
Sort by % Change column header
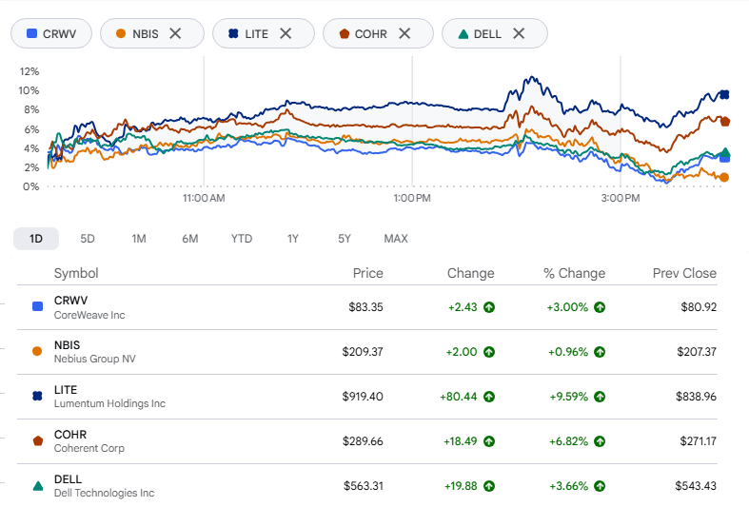[x=574, y=273]
